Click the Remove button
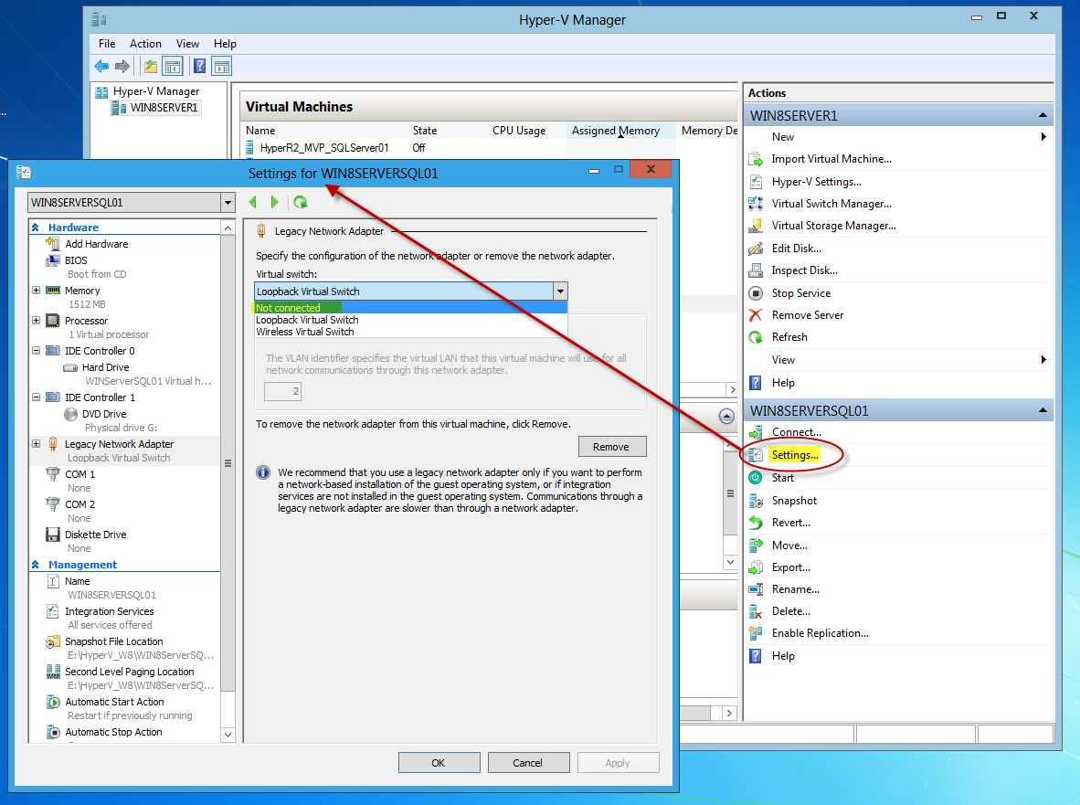The image size is (1080, 805). point(611,447)
